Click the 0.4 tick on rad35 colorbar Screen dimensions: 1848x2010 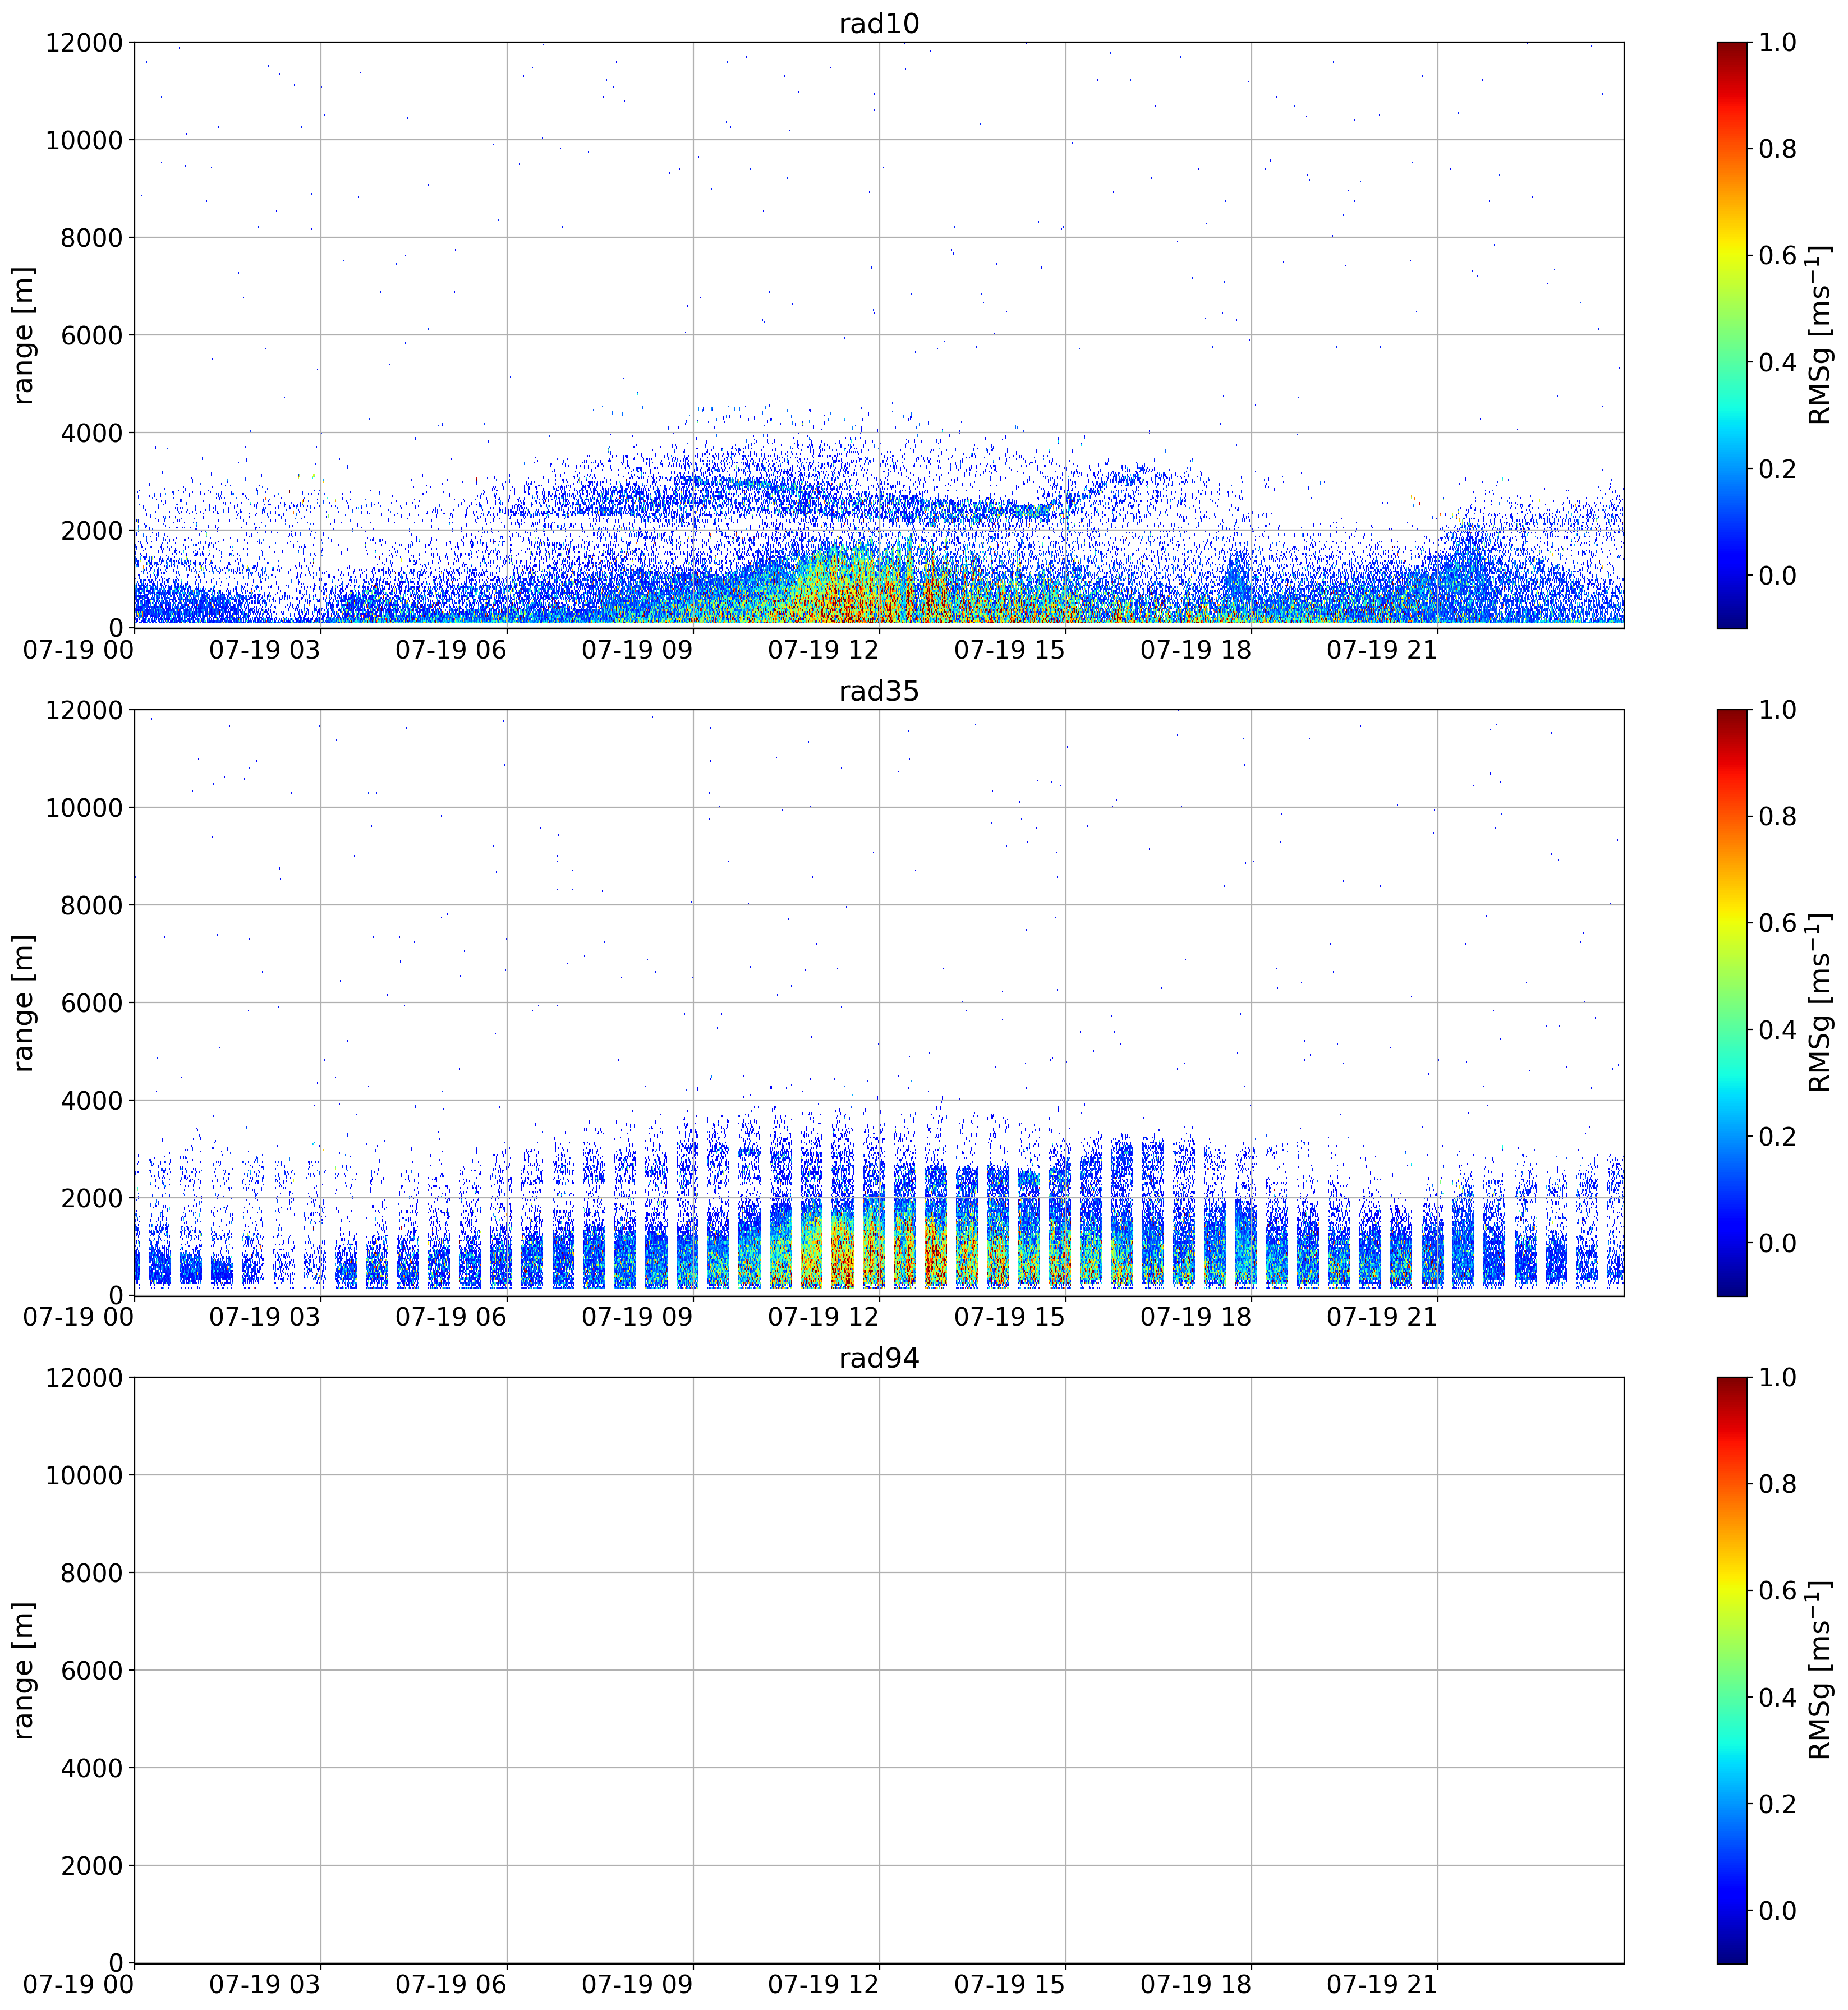point(1777,1030)
